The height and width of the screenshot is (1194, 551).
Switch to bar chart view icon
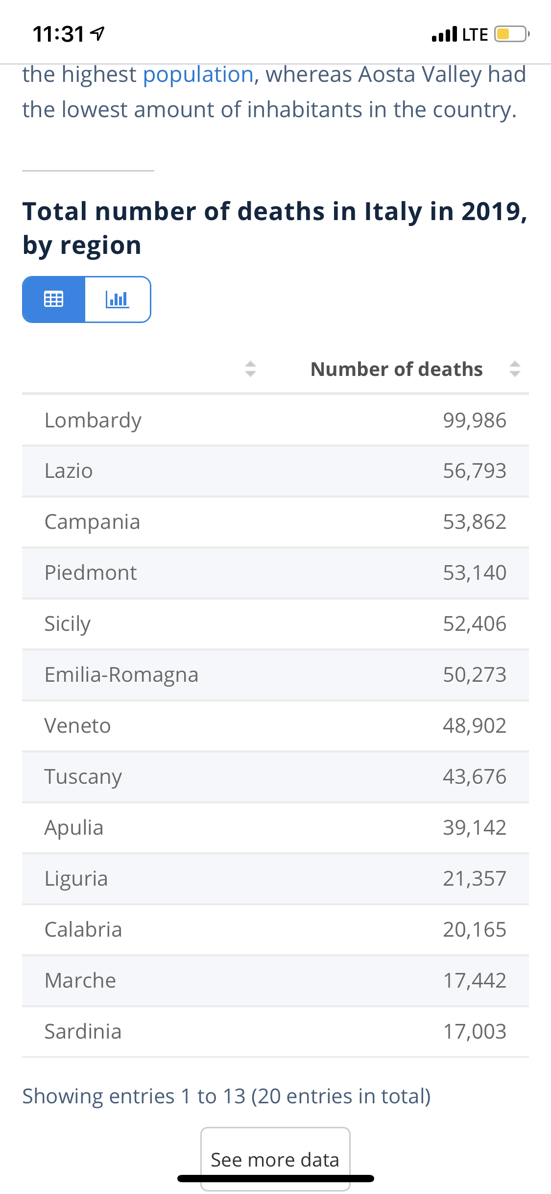coord(118,299)
